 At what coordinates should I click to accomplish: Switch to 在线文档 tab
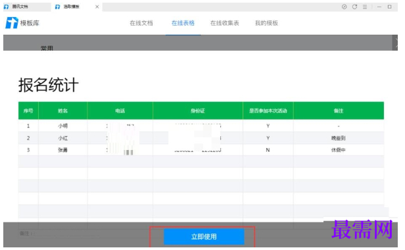point(141,23)
